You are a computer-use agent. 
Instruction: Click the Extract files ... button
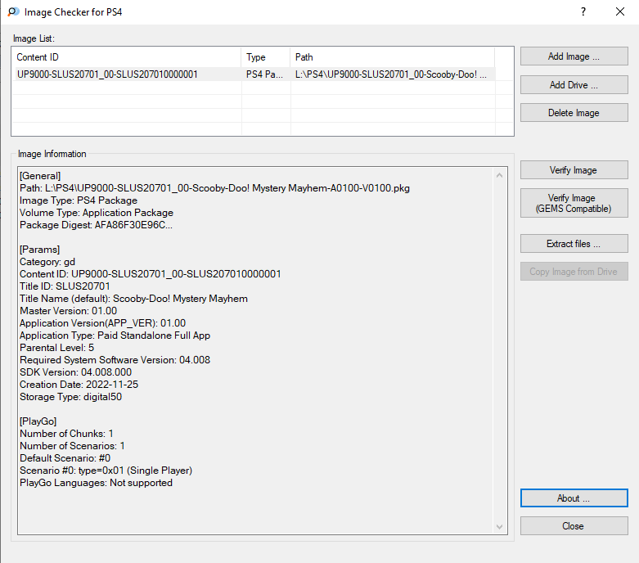point(574,243)
